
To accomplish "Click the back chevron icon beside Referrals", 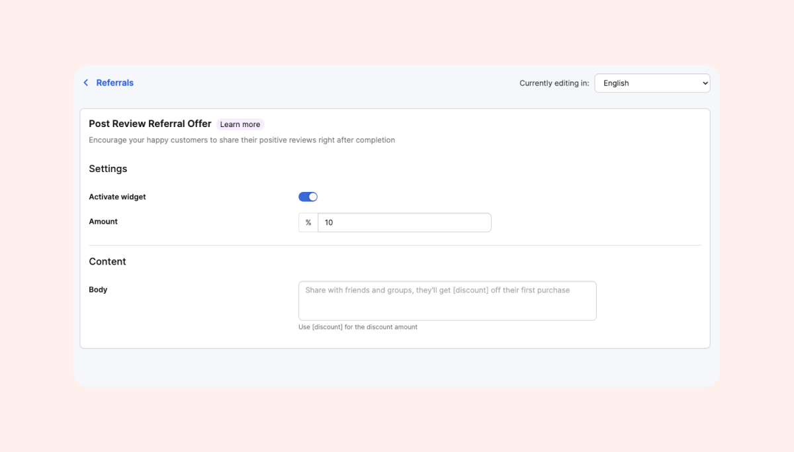I will [85, 83].
